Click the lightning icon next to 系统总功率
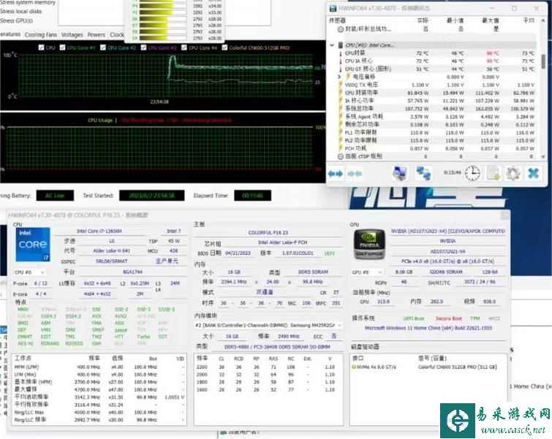Viewport: 552px width, 439px height. pyautogui.click(x=341, y=108)
